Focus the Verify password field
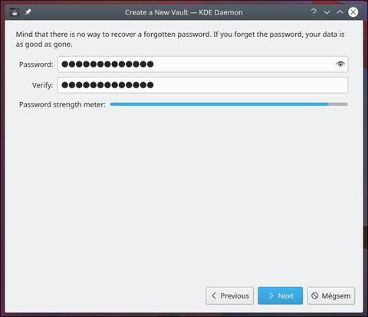Screen dimensions: 368x317 click(x=202, y=85)
